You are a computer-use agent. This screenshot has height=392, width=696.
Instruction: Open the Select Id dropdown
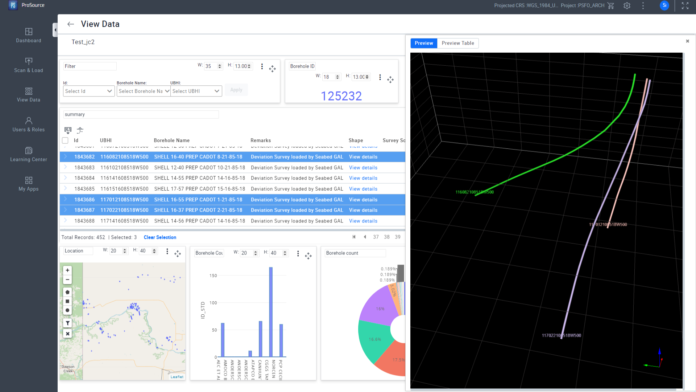[x=88, y=91]
